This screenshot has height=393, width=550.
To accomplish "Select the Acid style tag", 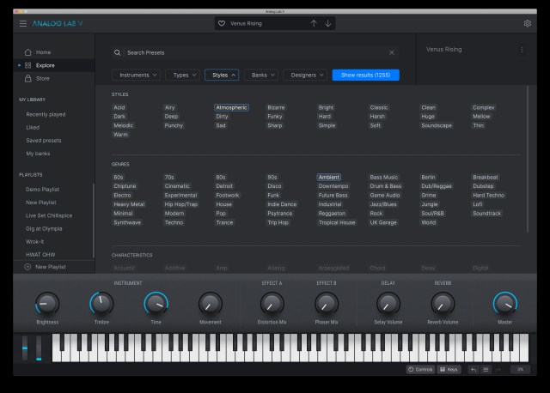I will (119, 107).
